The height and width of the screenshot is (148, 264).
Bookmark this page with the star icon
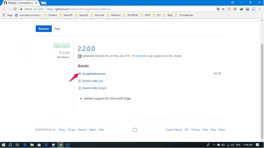(x=223, y=9)
